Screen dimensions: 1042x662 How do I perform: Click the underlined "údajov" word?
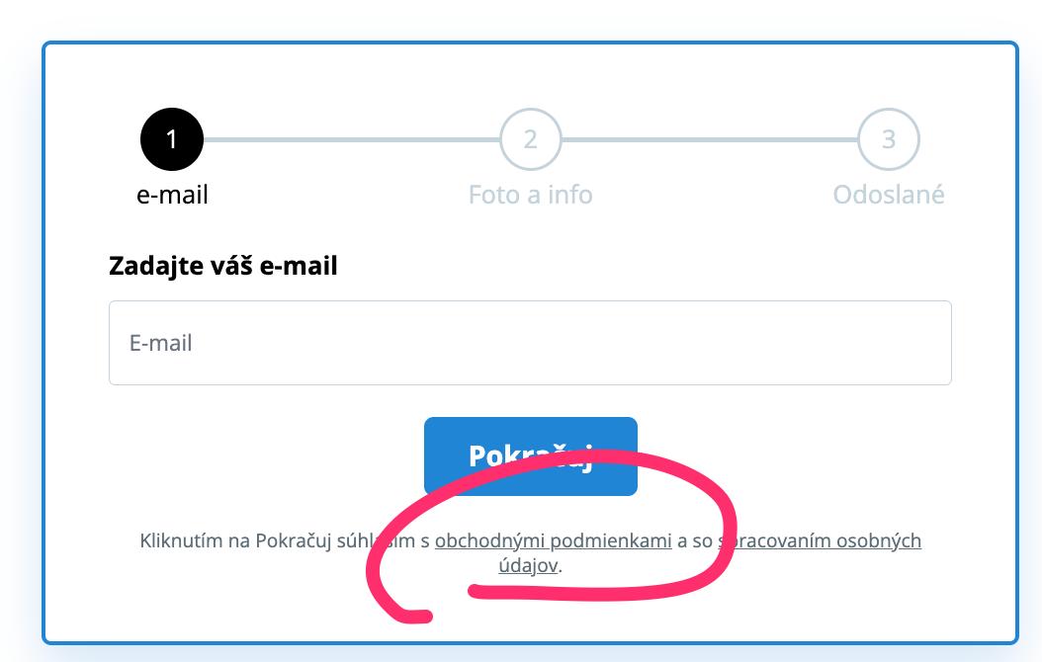point(528,566)
